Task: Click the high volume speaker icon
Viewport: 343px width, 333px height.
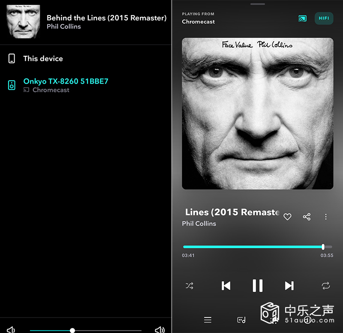Action: point(159,330)
